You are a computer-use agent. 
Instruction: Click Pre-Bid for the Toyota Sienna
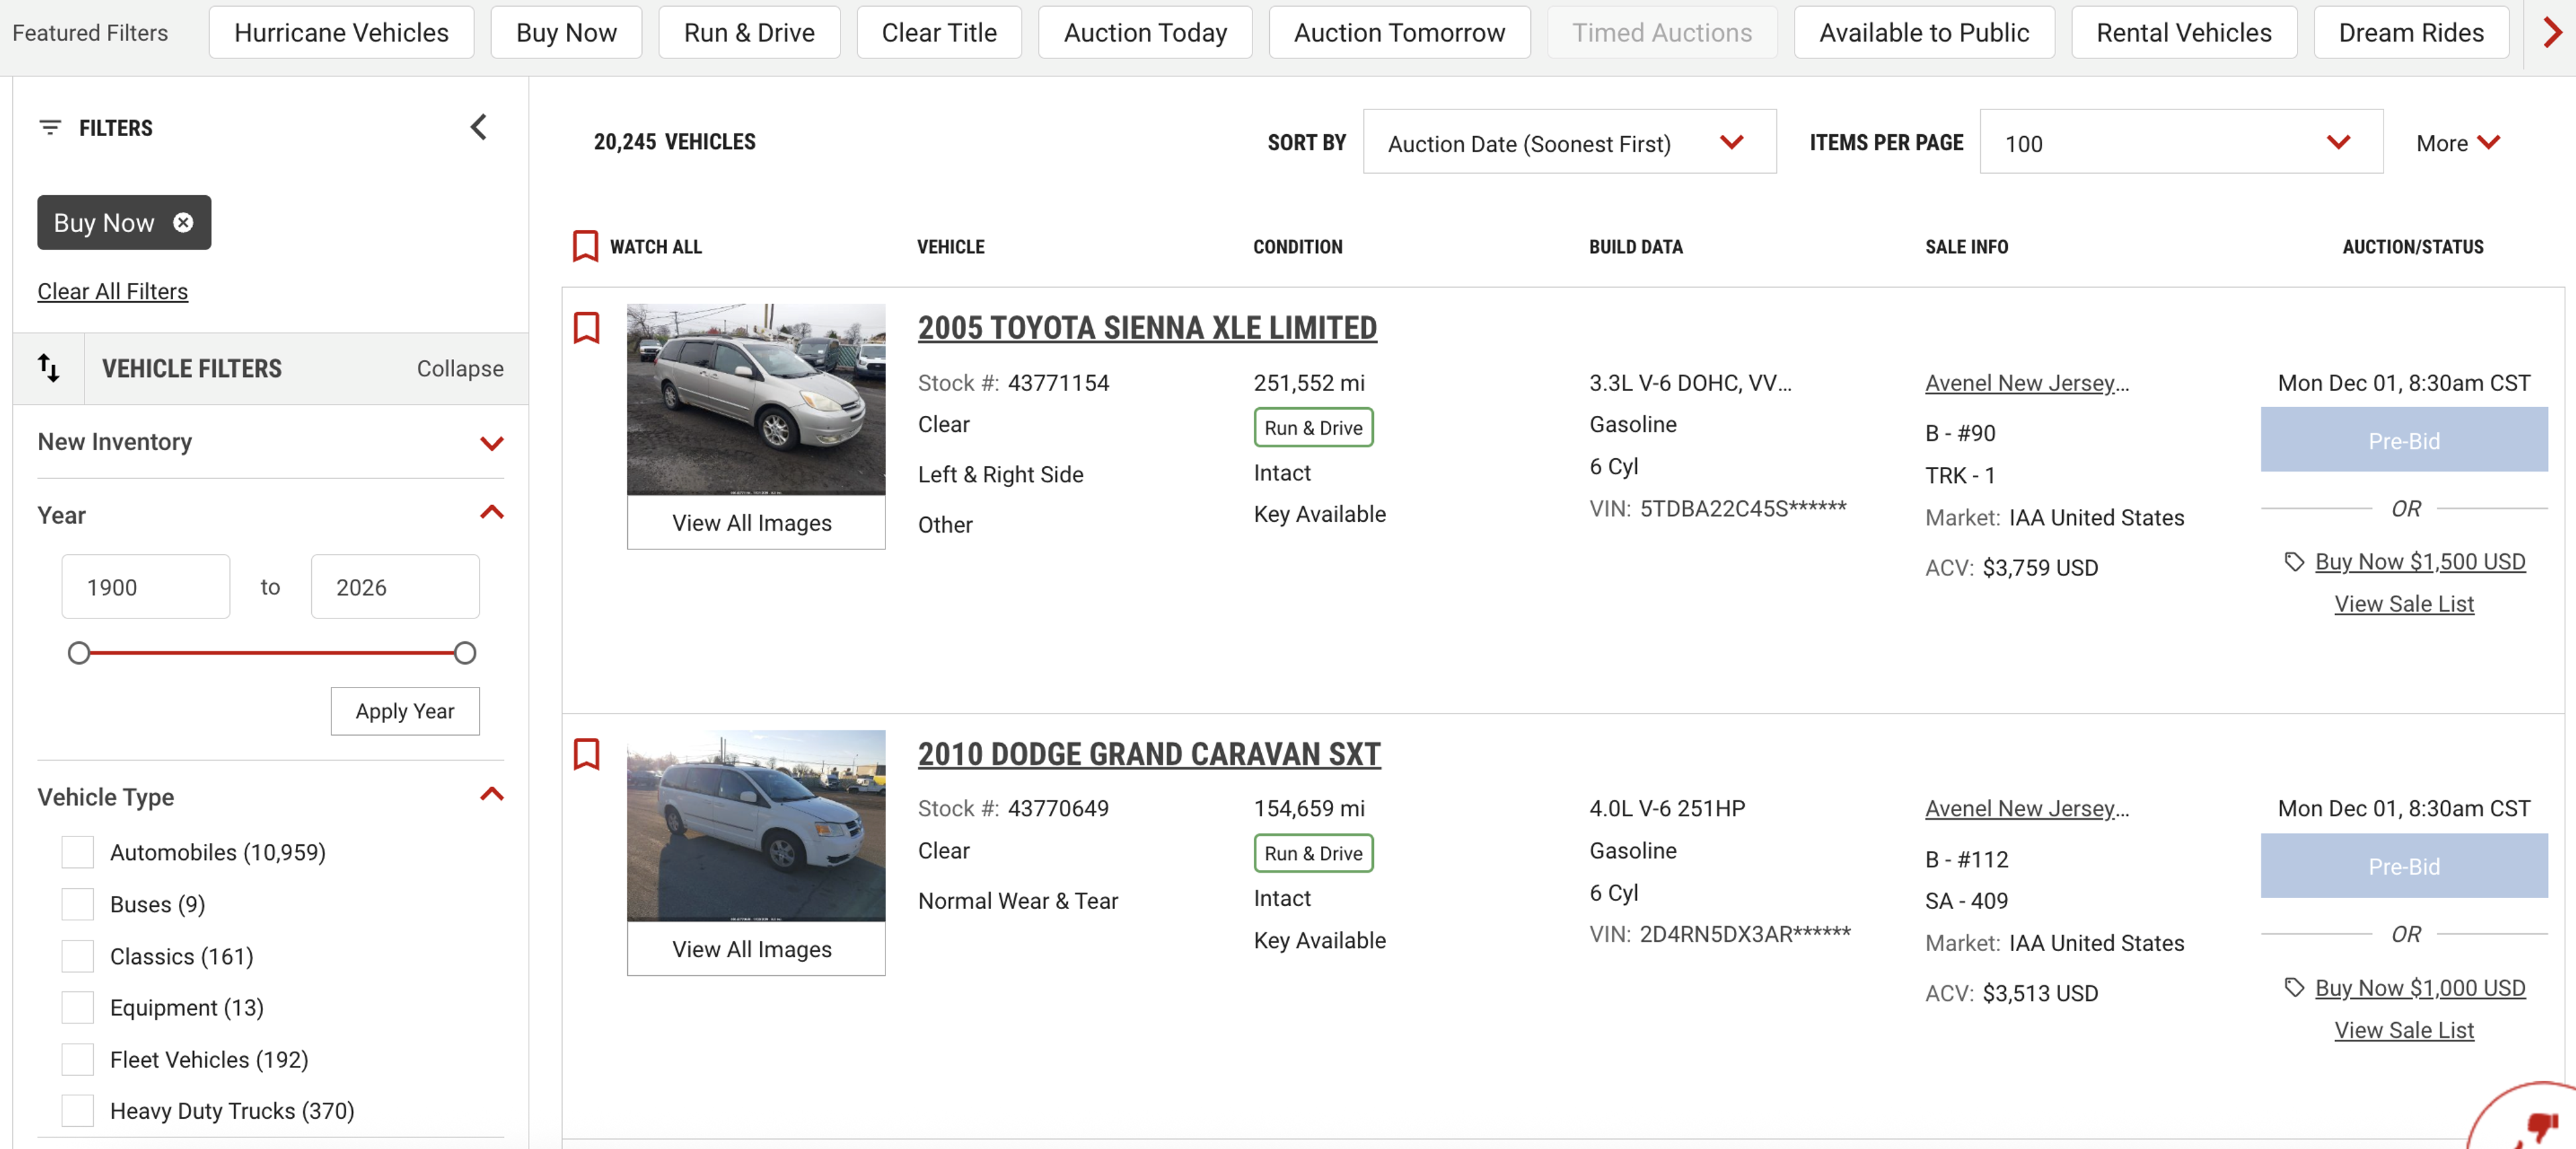point(2404,440)
